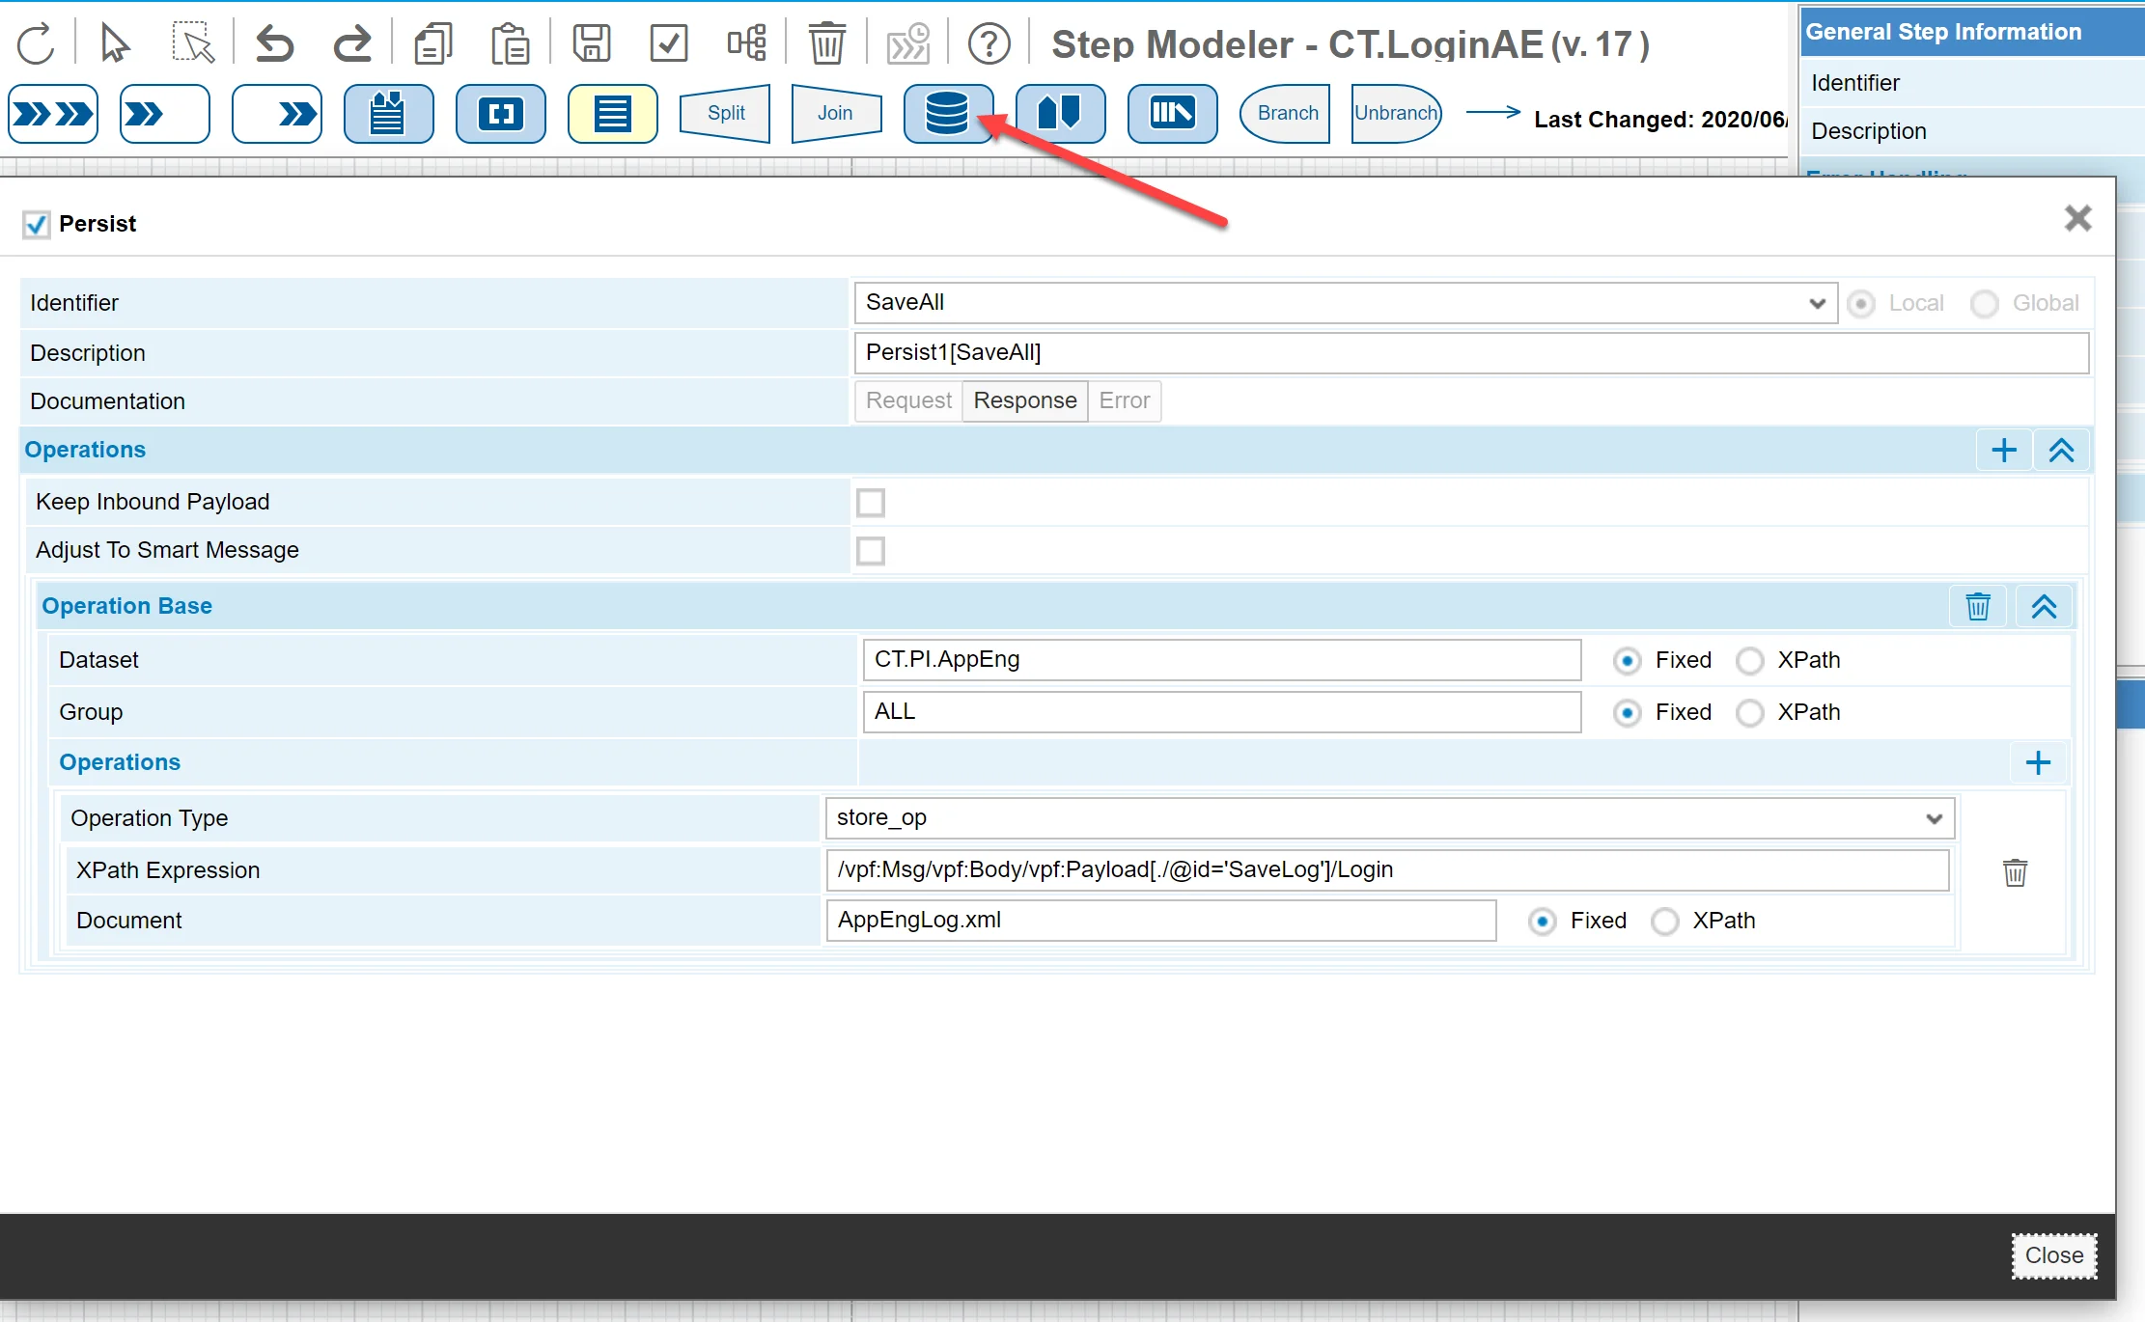The height and width of the screenshot is (1322, 2145).
Task: Select XPath radio for Dataset
Action: pyautogui.click(x=1749, y=661)
